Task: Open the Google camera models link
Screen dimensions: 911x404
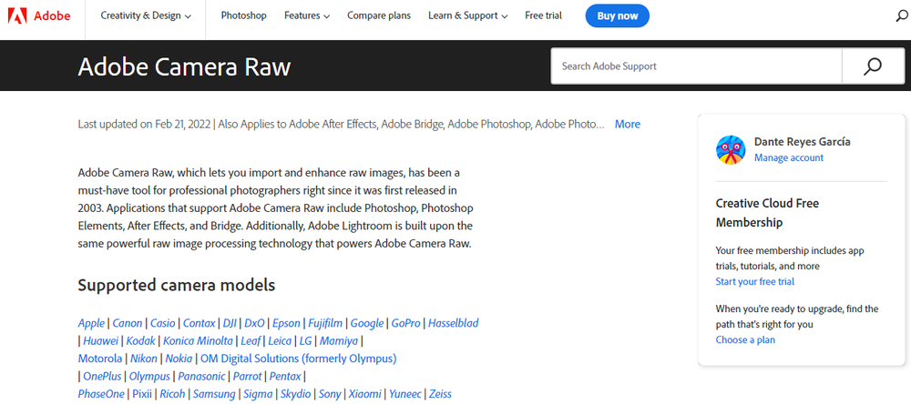Action: point(367,323)
